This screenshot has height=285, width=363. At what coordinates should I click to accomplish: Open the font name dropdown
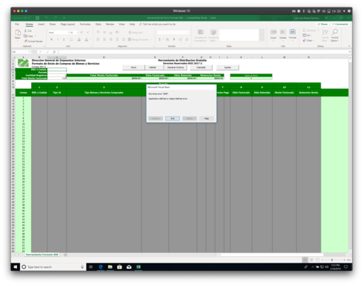pyautogui.click(x=68, y=33)
